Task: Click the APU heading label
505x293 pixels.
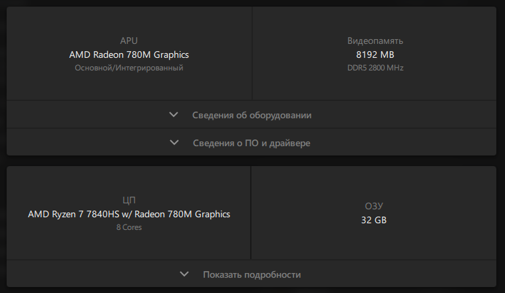Action: click(x=129, y=41)
